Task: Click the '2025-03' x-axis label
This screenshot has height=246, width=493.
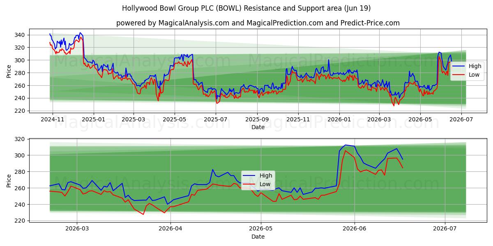Action: (x=134, y=120)
